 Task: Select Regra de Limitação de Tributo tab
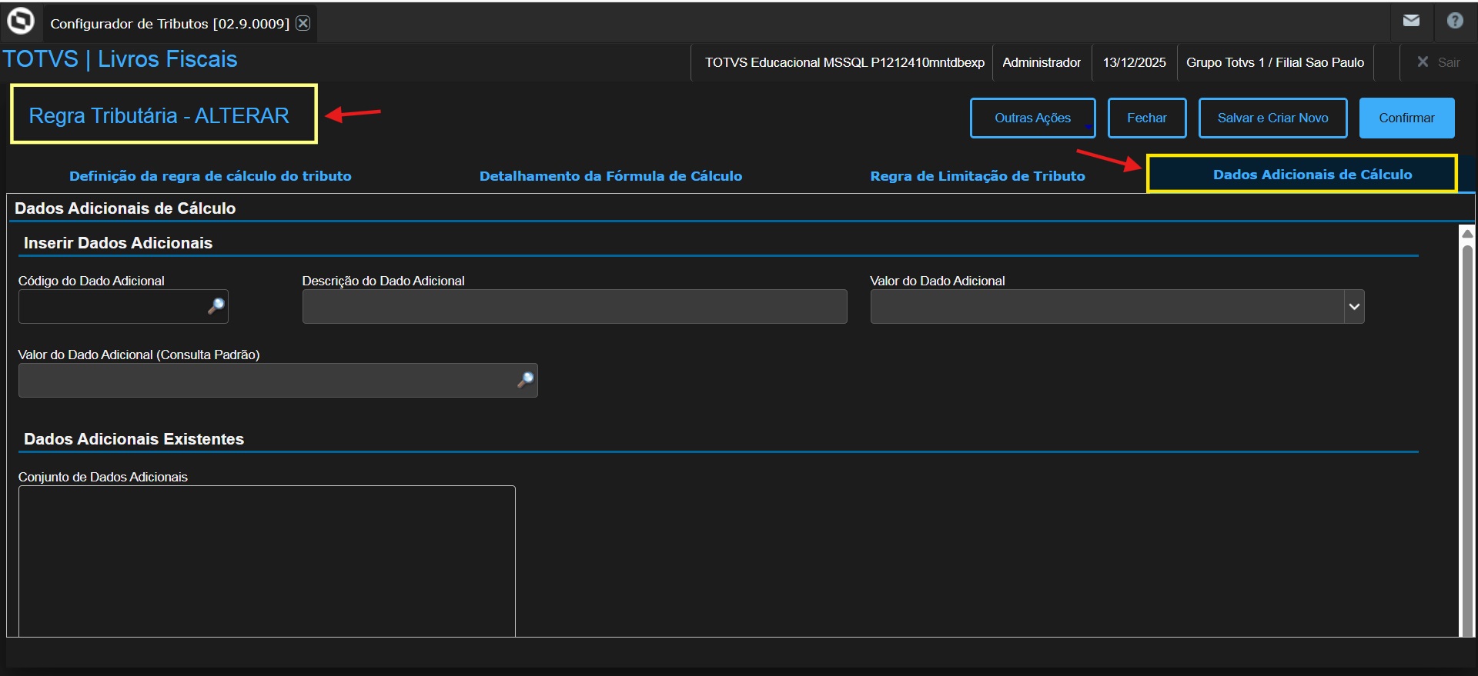(978, 176)
